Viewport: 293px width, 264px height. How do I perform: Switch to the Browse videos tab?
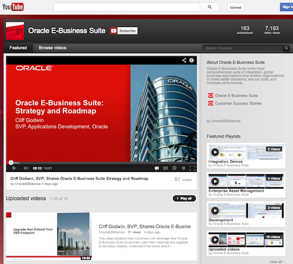pos(52,48)
